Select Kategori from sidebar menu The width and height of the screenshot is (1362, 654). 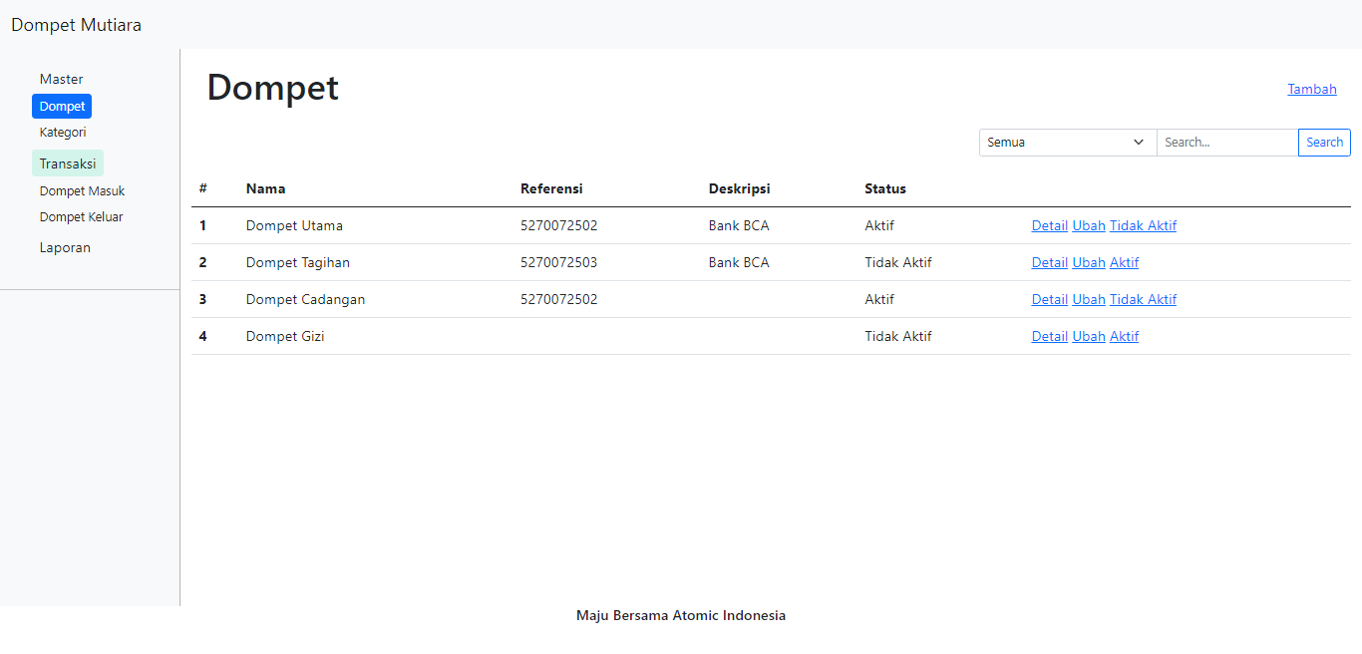63,133
